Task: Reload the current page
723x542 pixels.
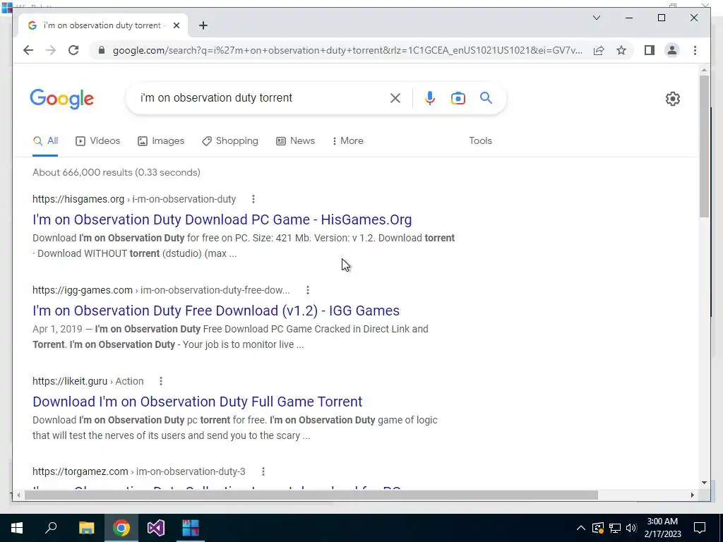Action: (x=73, y=50)
